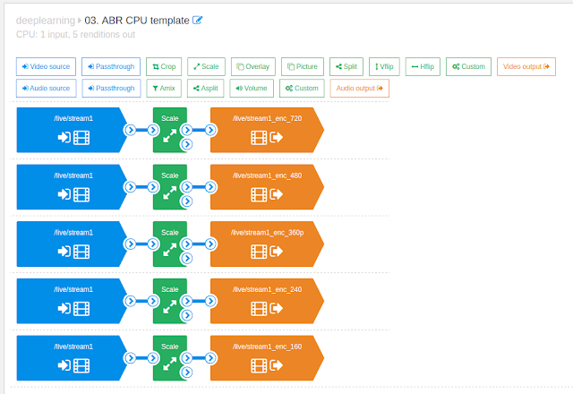The height and width of the screenshot is (394, 573).
Task: Open the deeplearning breadcrumb link
Action: pos(45,21)
